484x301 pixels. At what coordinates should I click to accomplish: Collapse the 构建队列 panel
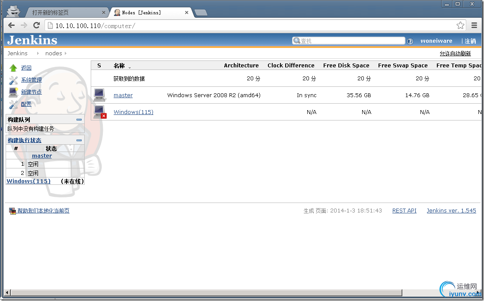click(79, 120)
